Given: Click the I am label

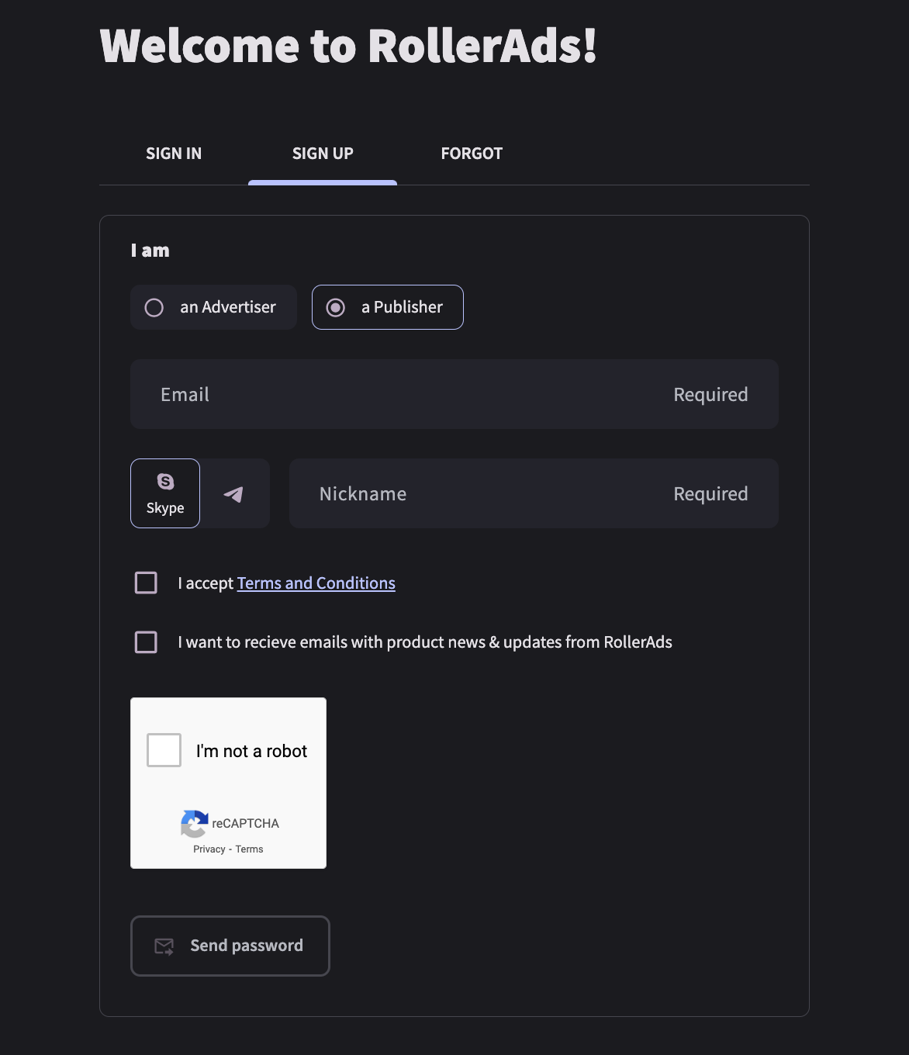Looking at the screenshot, I should [x=150, y=251].
